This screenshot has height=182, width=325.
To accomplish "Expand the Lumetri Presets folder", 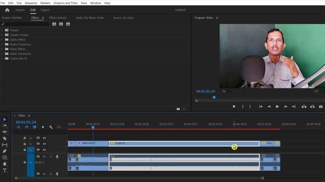I will coord(2,35).
